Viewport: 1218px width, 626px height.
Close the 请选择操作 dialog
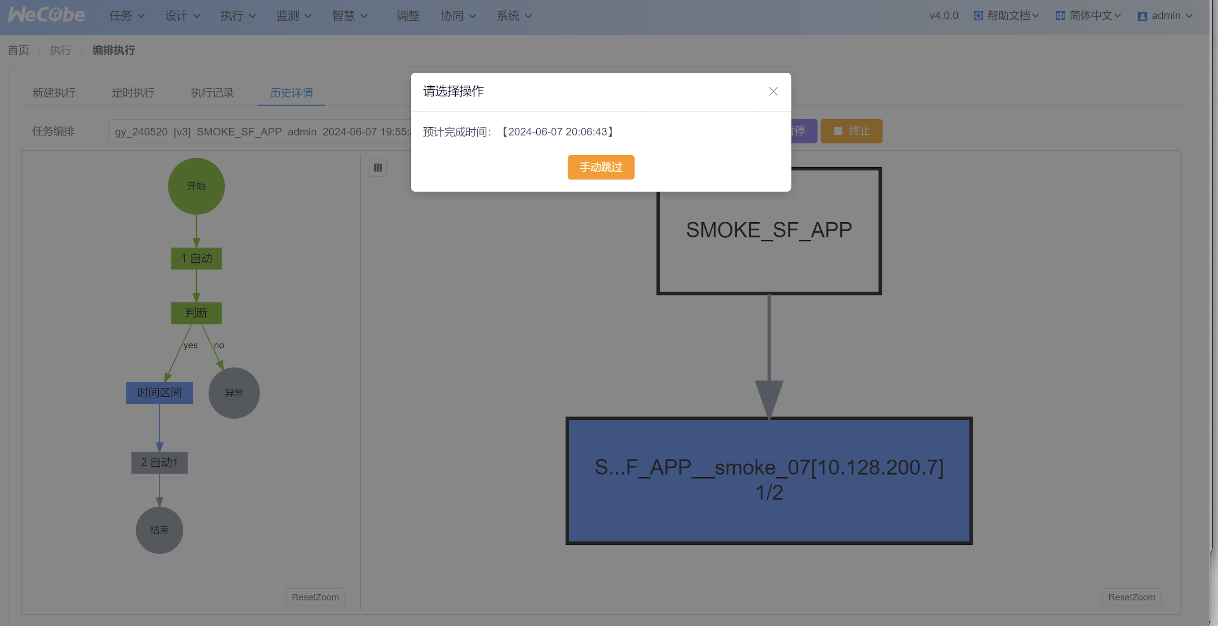[x=773, y=91]
